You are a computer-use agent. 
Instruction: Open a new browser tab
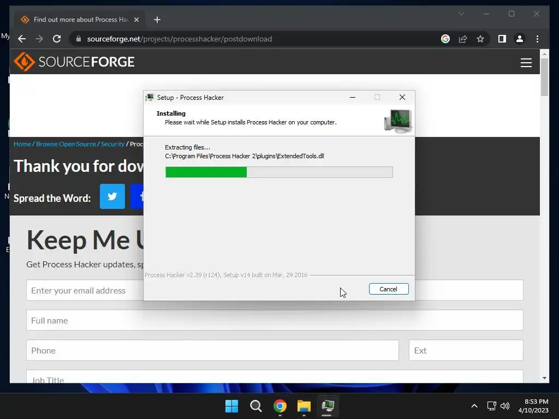click(157, 20)
